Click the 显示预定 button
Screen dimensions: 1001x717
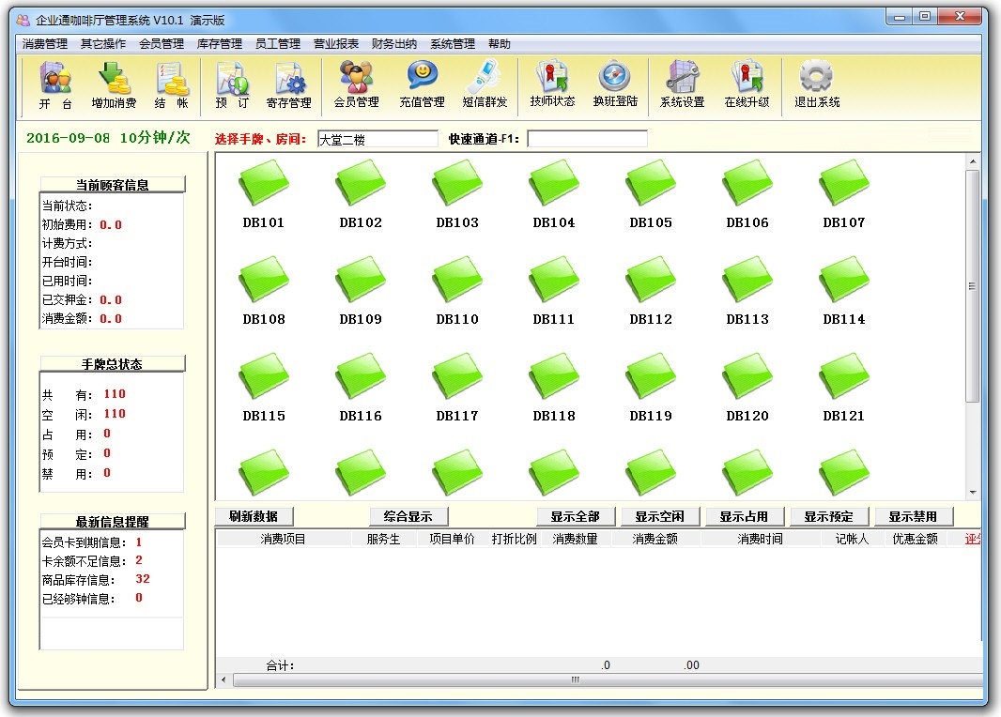click(x=828, y=516)
